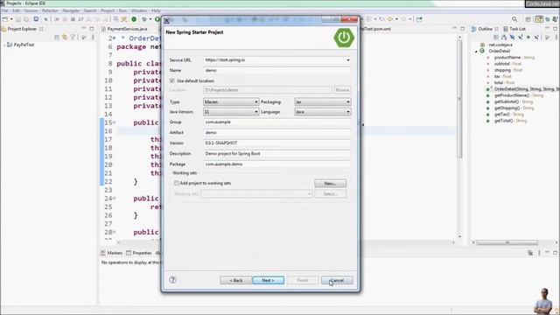Open the Service URL combo box

[277, 60]
